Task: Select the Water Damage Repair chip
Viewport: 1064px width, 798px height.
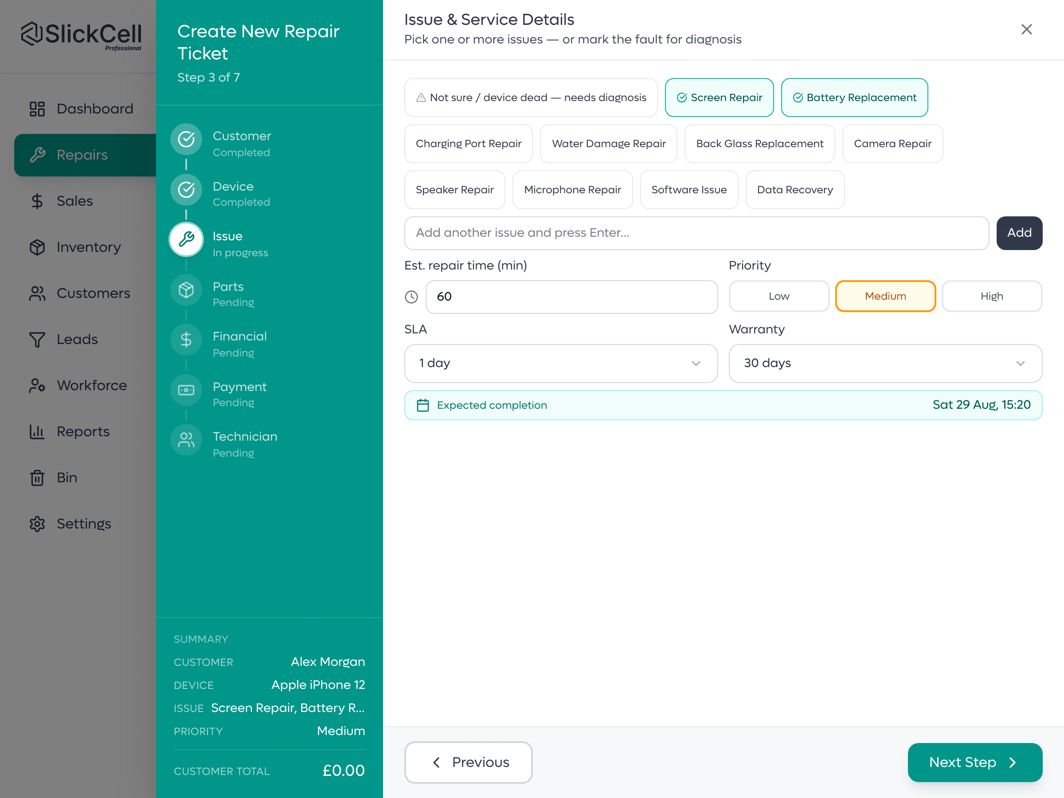Action: (x=609, y=144)
